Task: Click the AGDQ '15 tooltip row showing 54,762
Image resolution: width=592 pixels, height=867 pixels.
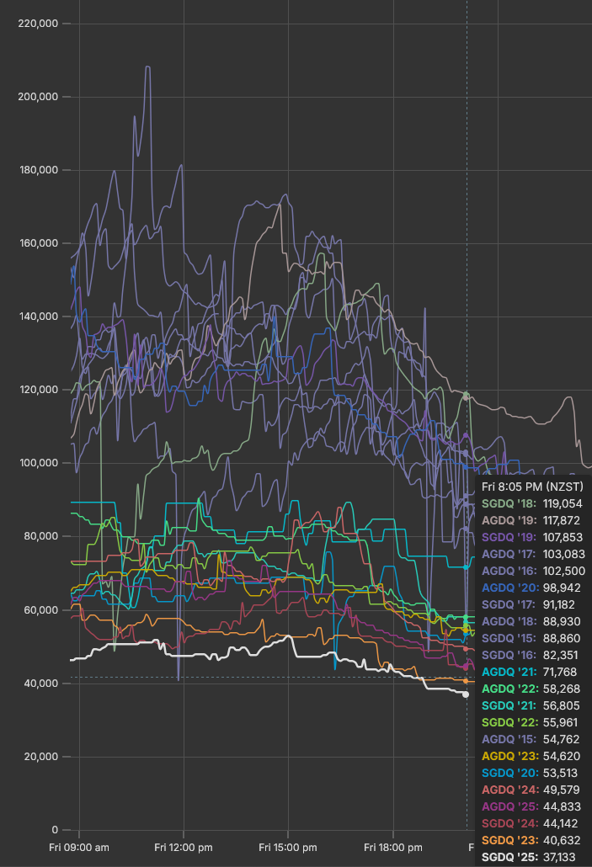Action: 530,740
